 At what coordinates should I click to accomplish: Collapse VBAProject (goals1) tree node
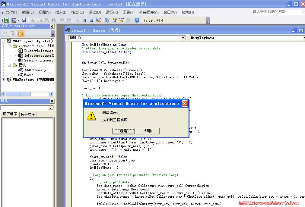pos(4,41)
